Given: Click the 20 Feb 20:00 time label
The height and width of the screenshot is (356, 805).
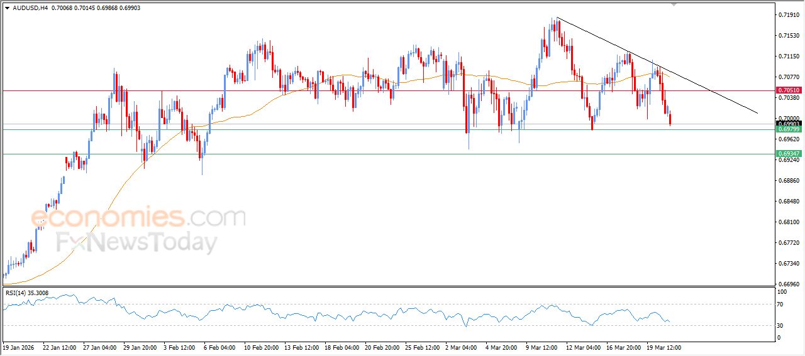Looking at the screenshot, I should coord(382,347).
